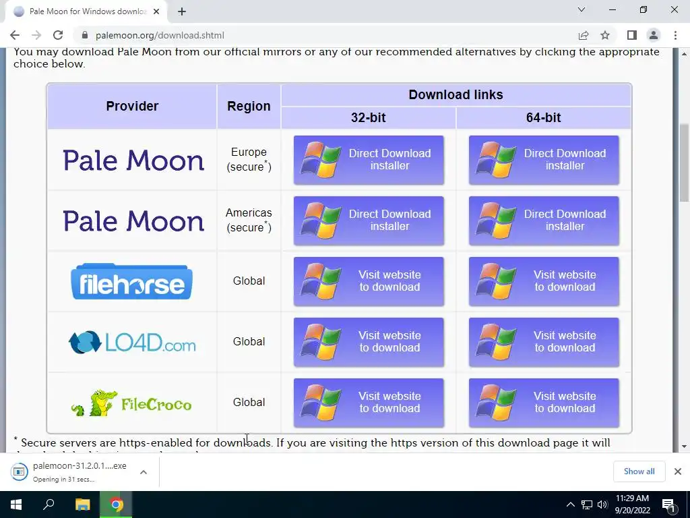690x518 pixels.
Task: Reload the palemoon.org page
Action: coord(58,35)
